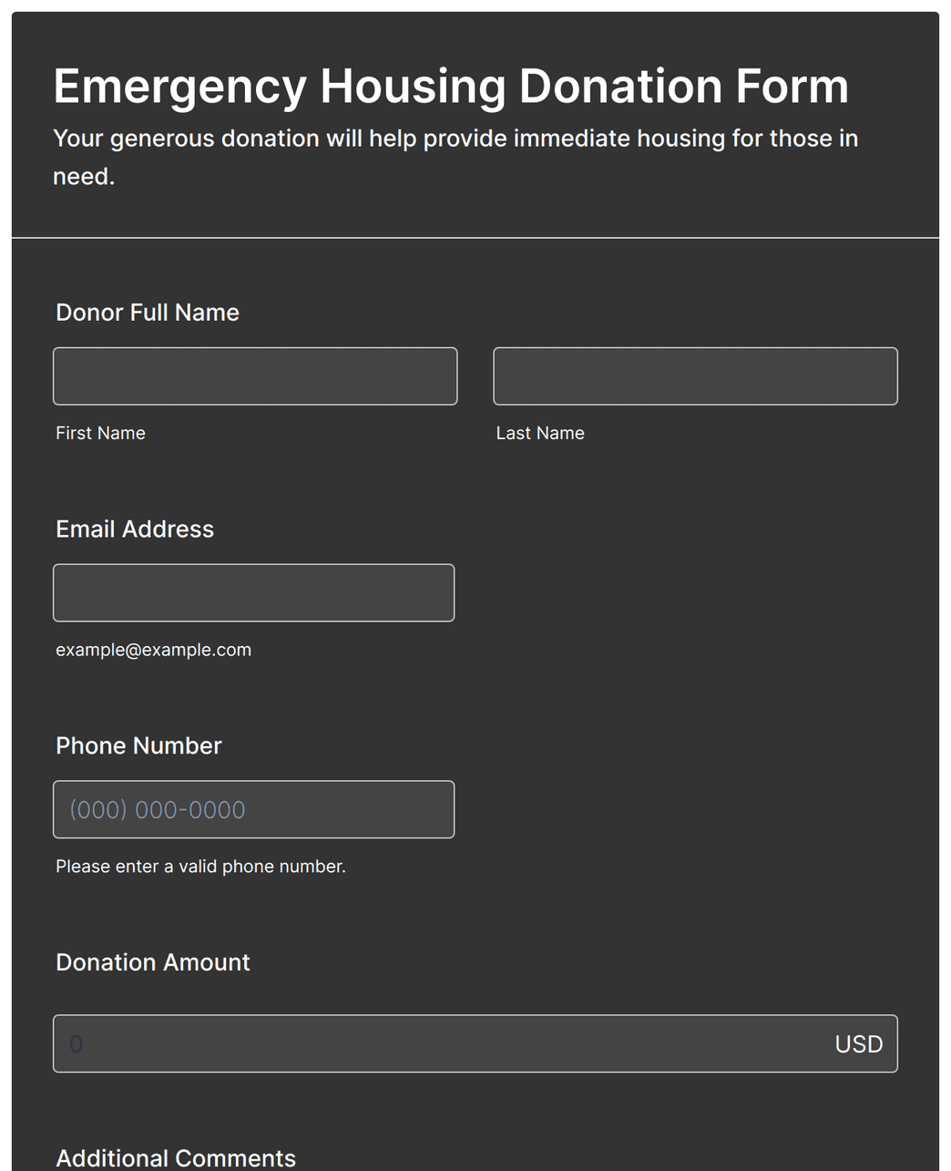Screen dimensions: 951x1171
Task: Select the Email Address text field
Action: (253, 592)
